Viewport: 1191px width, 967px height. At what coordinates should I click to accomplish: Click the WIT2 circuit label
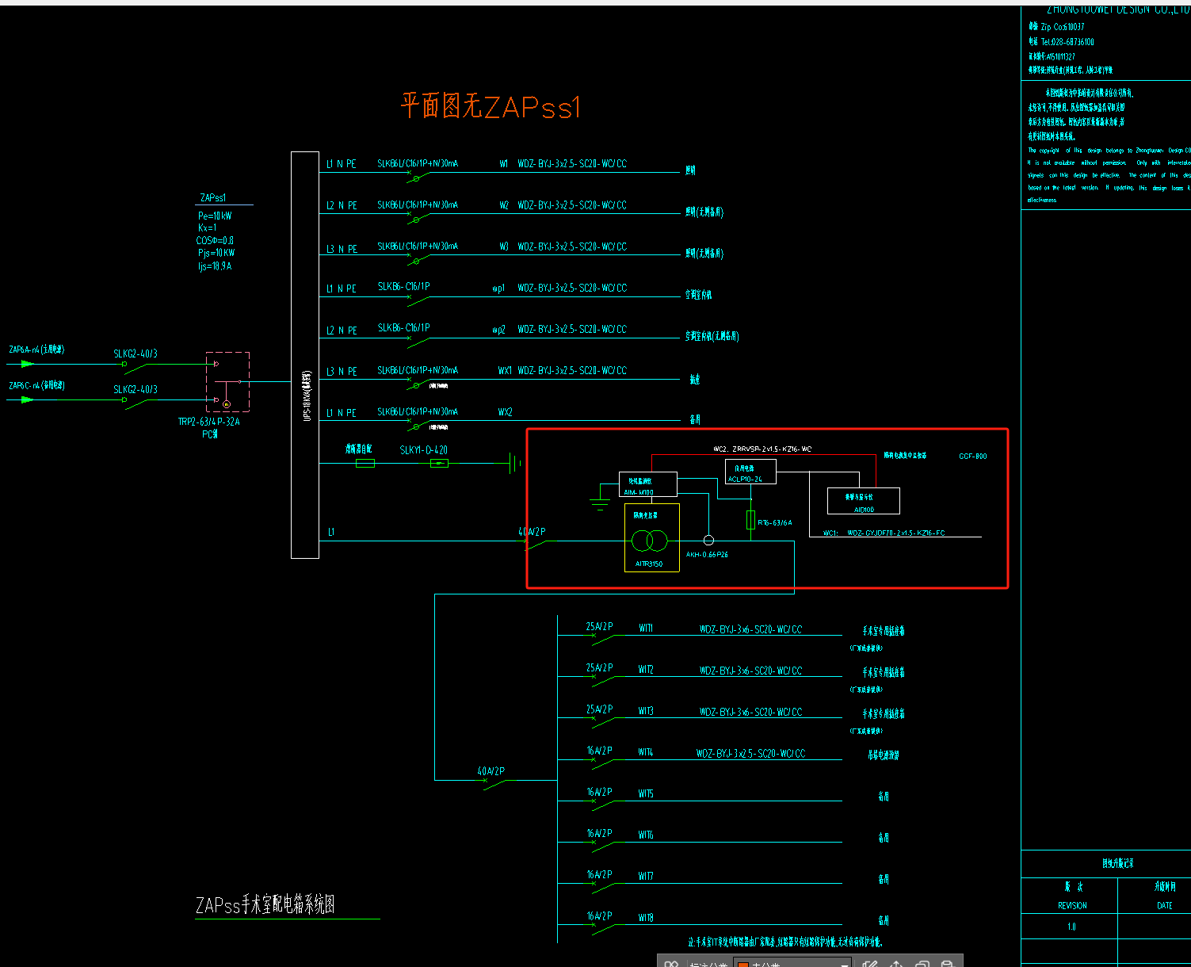[x=646, y=670]
